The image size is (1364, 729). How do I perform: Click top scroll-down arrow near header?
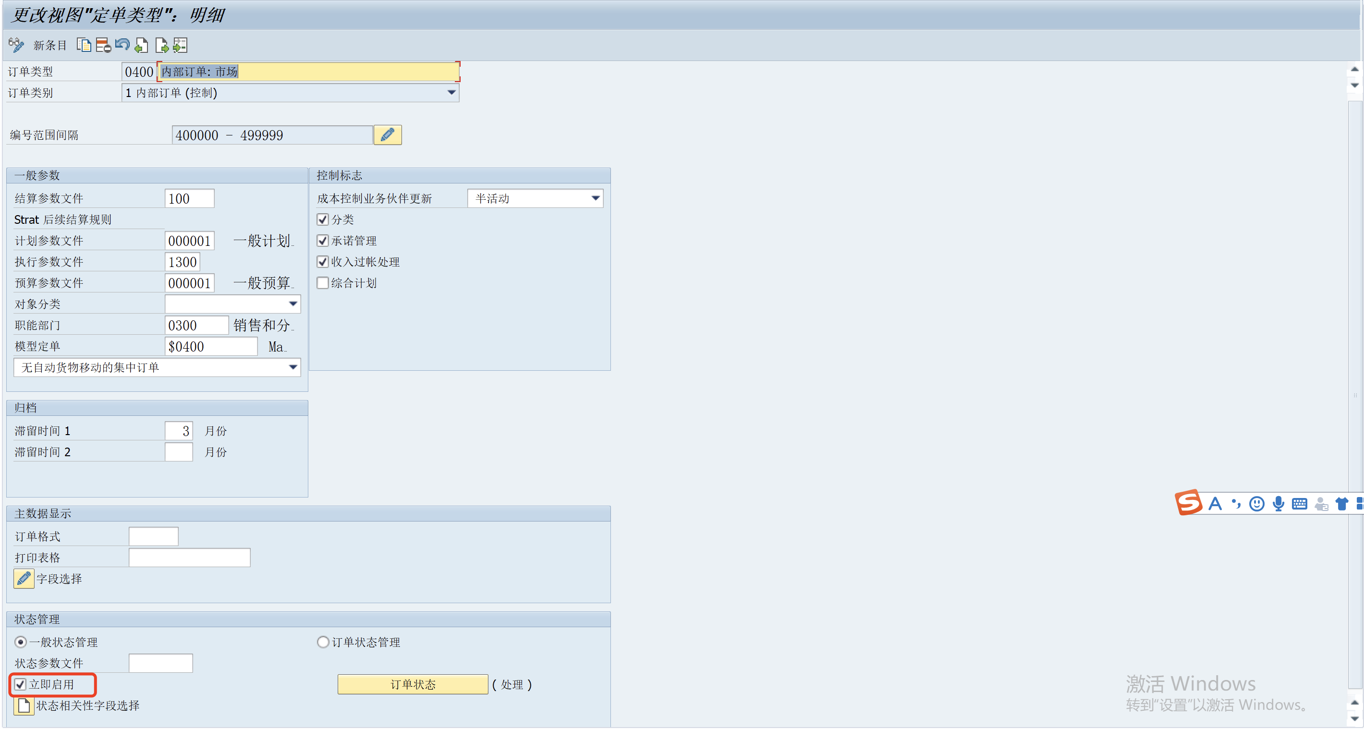(x=1354, y=85)
